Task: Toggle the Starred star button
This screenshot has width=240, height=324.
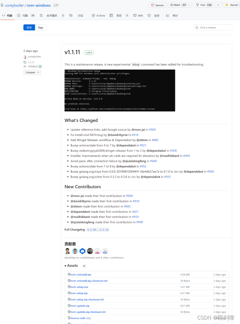Action: click(x=232, y=5)
